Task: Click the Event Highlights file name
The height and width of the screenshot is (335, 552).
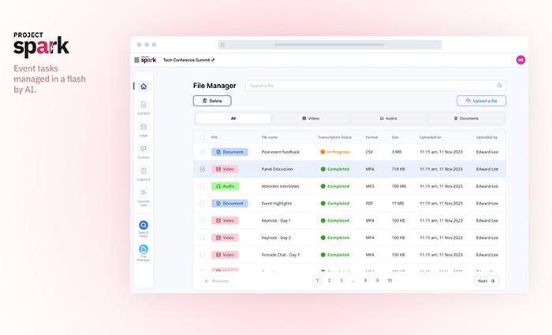Action: [277, 204]
